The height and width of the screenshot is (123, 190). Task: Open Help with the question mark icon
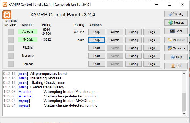point(176,57)
